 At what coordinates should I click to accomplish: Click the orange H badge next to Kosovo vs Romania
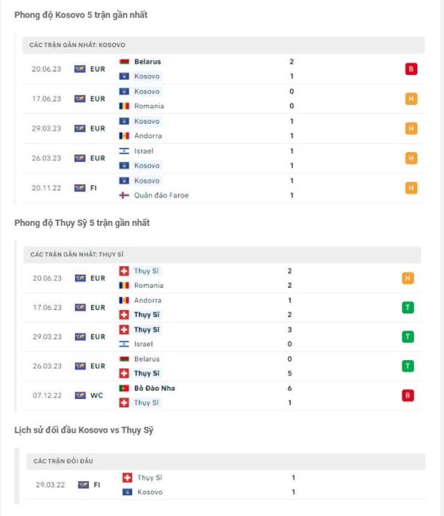[411, 98]
